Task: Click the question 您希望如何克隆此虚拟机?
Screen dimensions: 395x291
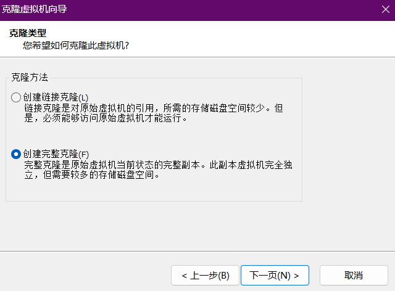Action: (x=76, y=45)
